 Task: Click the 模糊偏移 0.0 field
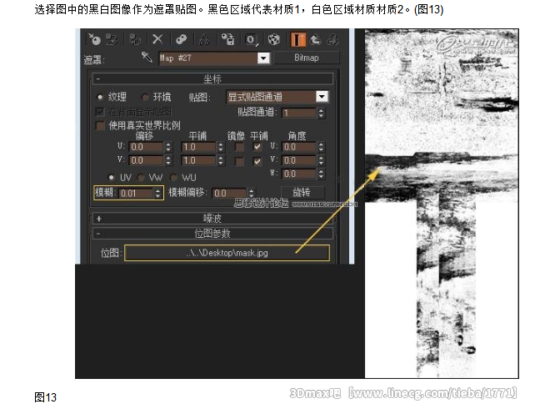point(229,193)
